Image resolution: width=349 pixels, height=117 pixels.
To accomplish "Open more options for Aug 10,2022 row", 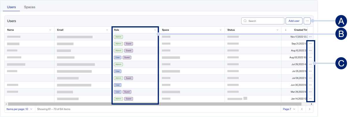I will [310, 51].
